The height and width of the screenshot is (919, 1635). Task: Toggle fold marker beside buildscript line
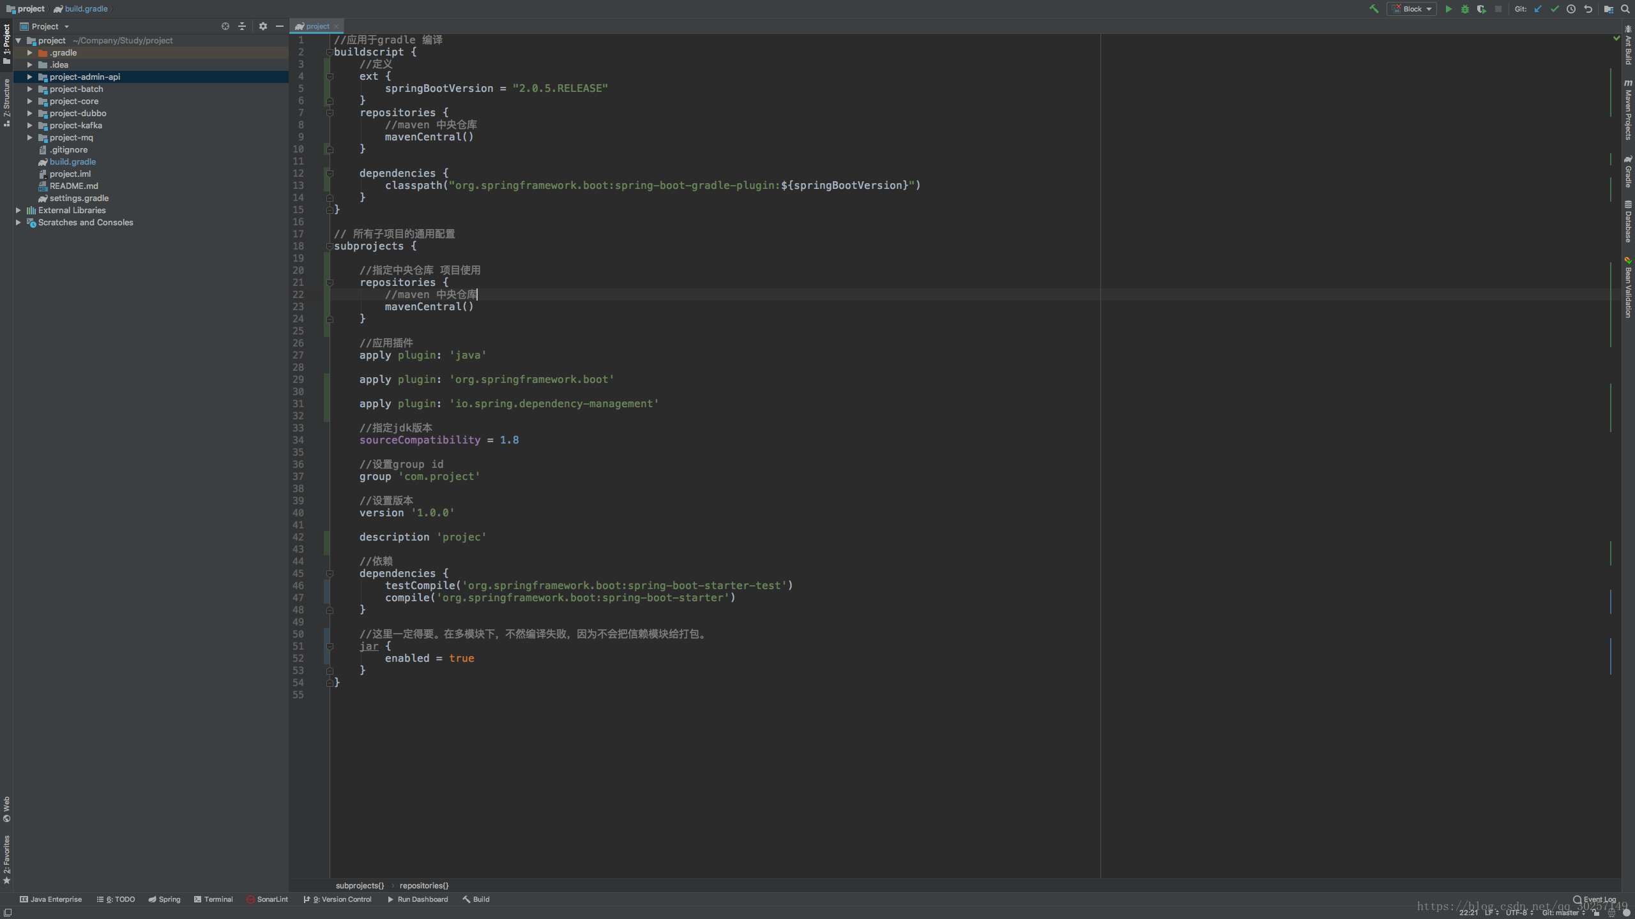click(330, 52)
